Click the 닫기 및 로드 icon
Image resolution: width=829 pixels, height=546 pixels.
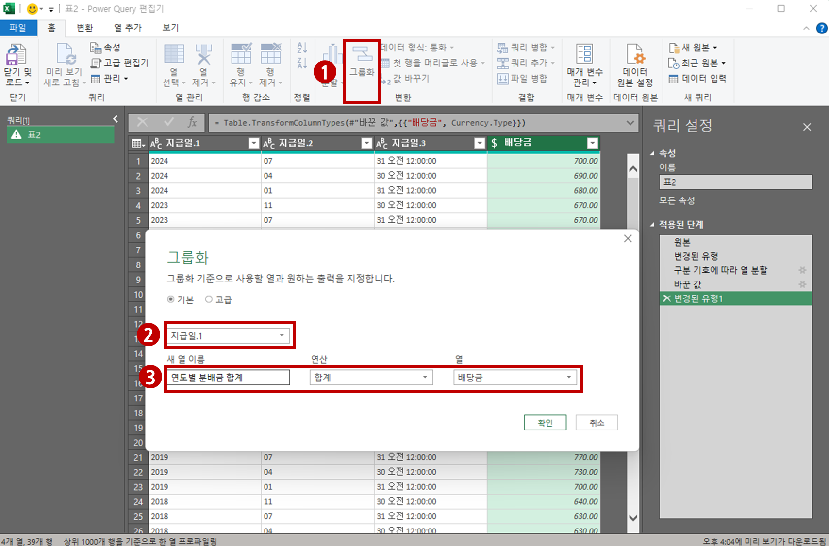pos(17,66)
